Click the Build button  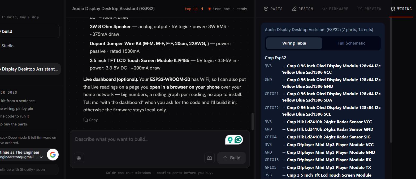coord(231,158)
